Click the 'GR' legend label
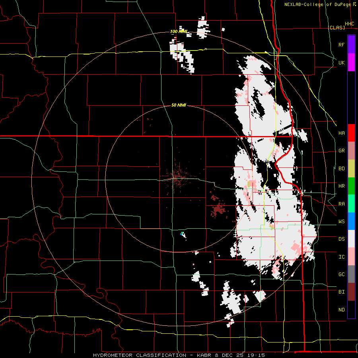Screen dimensions: 358x358 [341, 151]
